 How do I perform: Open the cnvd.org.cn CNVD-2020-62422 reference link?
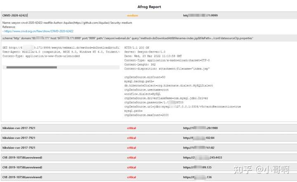click(x=39, y=31)
